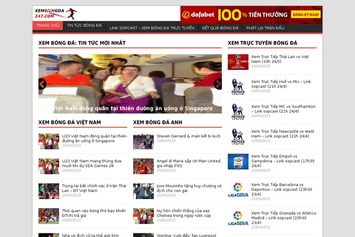This screenshot has height=237, width=355.
Task: Open the Trang Chủ menu tab
Action: click(47, 25)
